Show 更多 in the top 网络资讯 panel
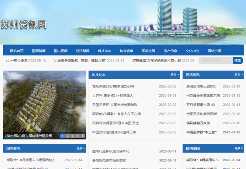This screenshot has width=246, height=169. click(x=239, y=75)
